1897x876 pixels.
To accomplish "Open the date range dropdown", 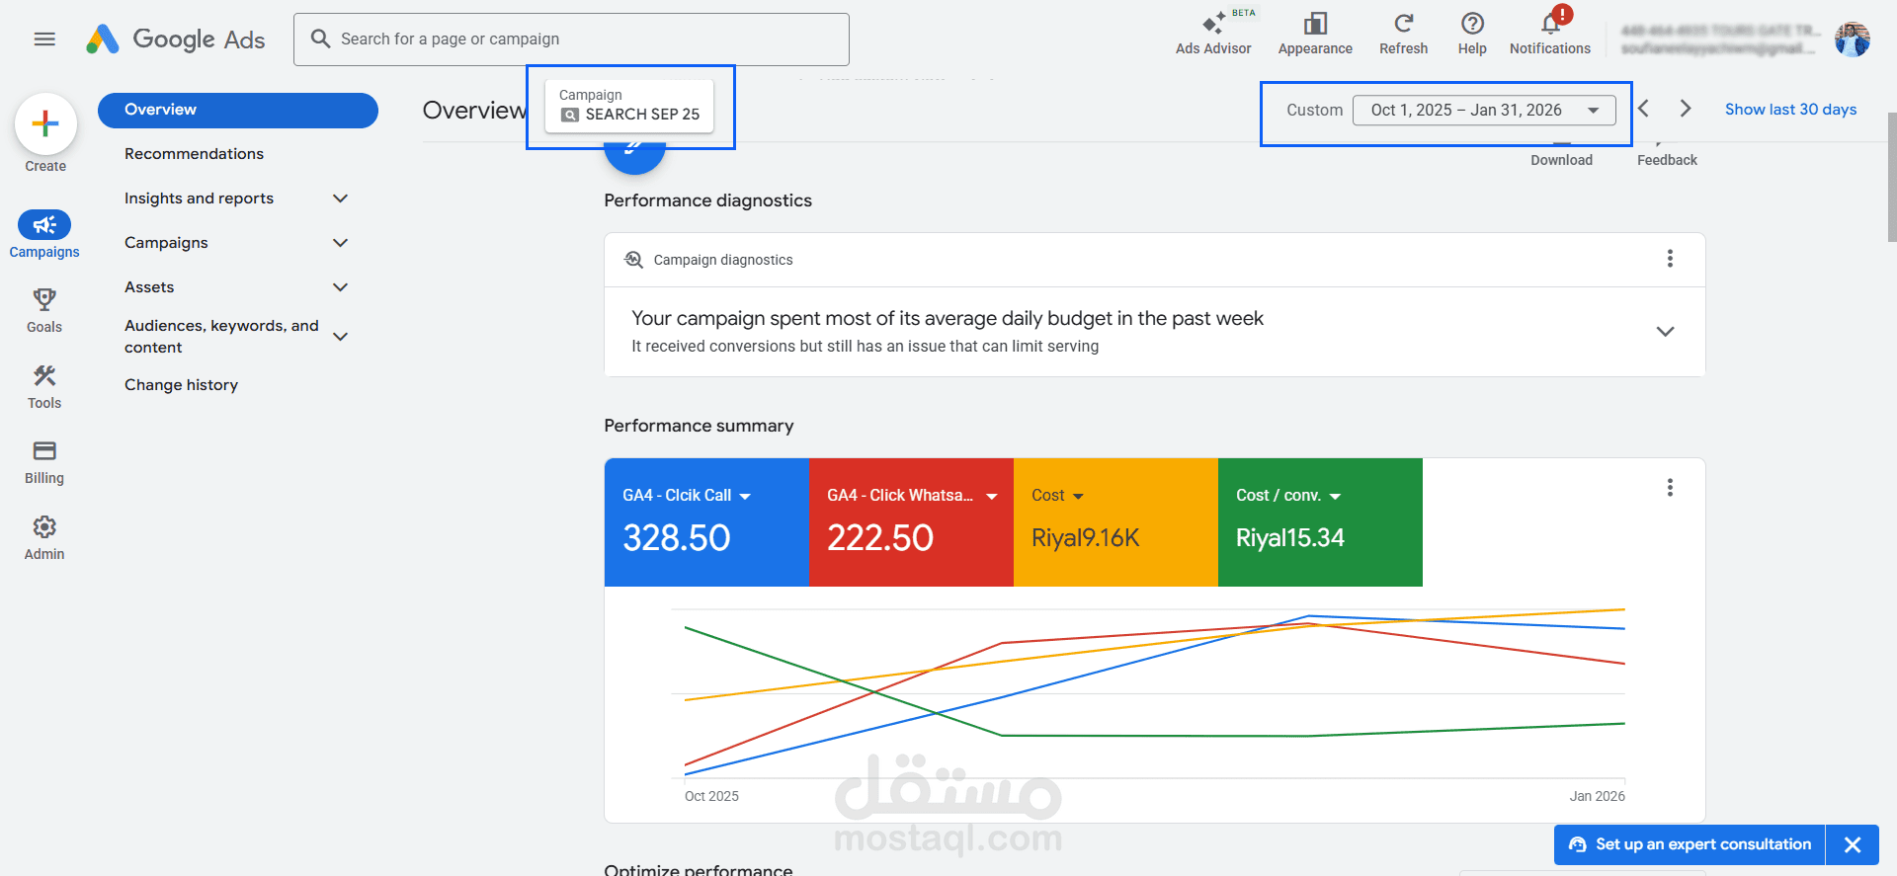I will pos(1484,110).
